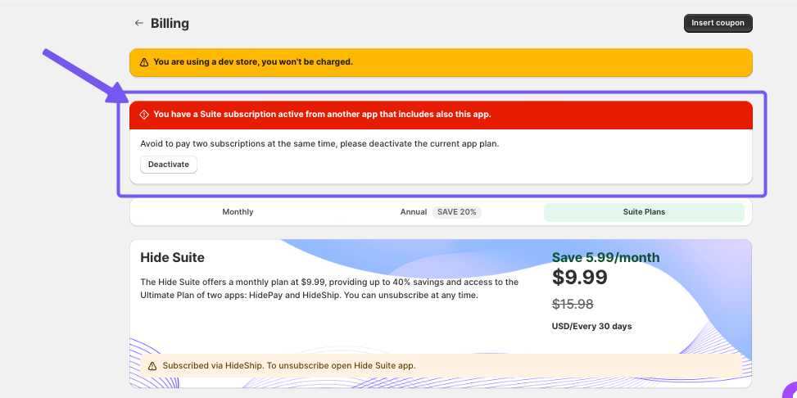
Task: Click the dev store notice text
Action: (252, 62)
